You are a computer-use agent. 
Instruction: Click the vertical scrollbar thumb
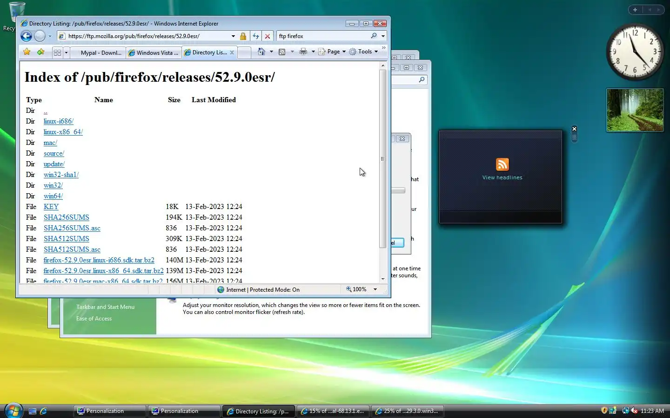[383, 159]
